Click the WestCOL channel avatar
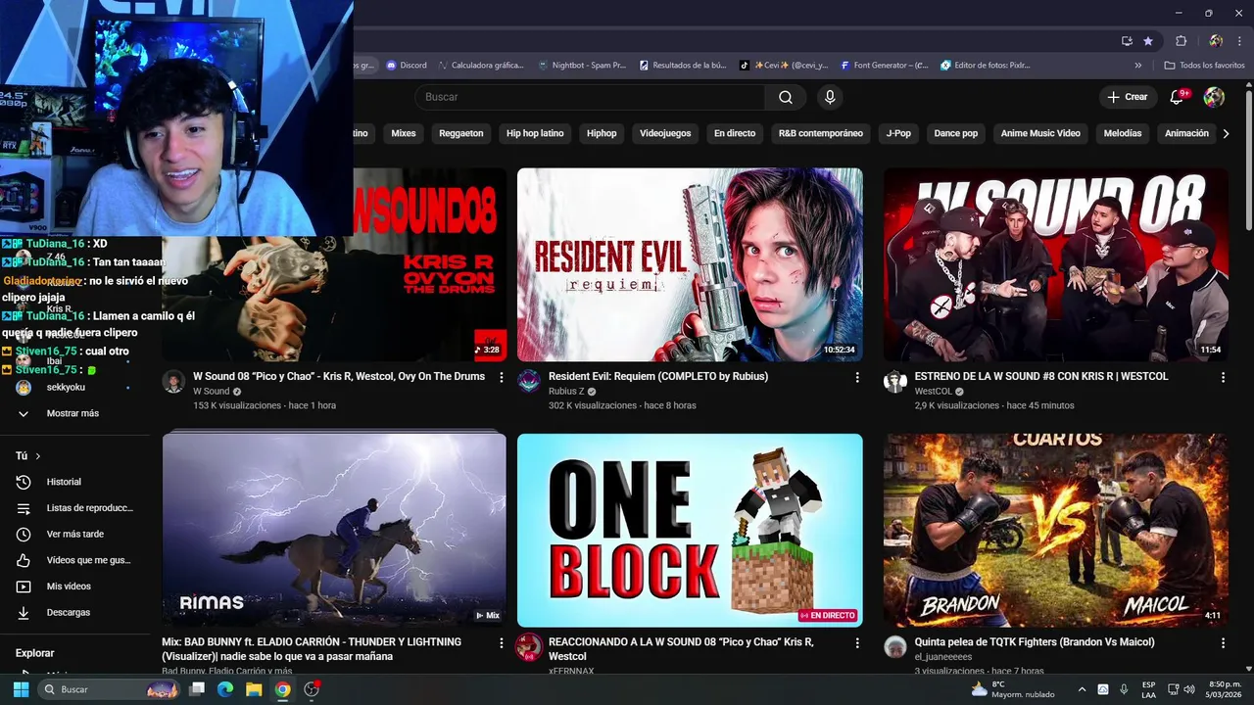Image resolution: width=1254 pixels, height=705 pixels. [x=894, y=382]
